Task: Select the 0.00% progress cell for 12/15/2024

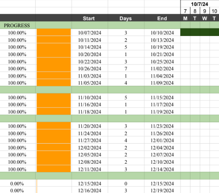Action: click(x=18, y=183)
